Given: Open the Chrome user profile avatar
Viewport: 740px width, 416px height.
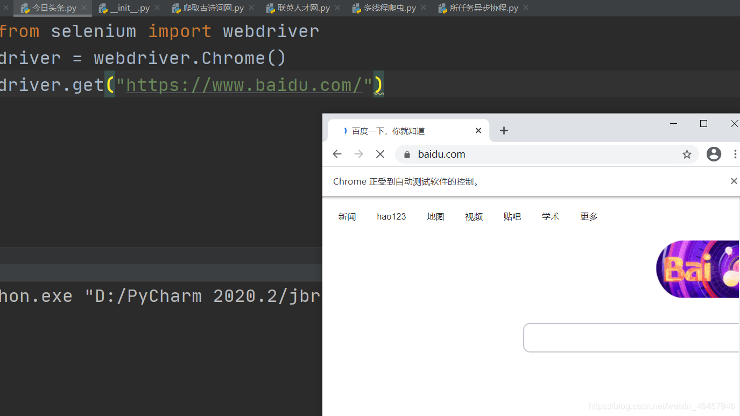Looking at the screenshot, I should pyautogui.click(x=714, y=154).
